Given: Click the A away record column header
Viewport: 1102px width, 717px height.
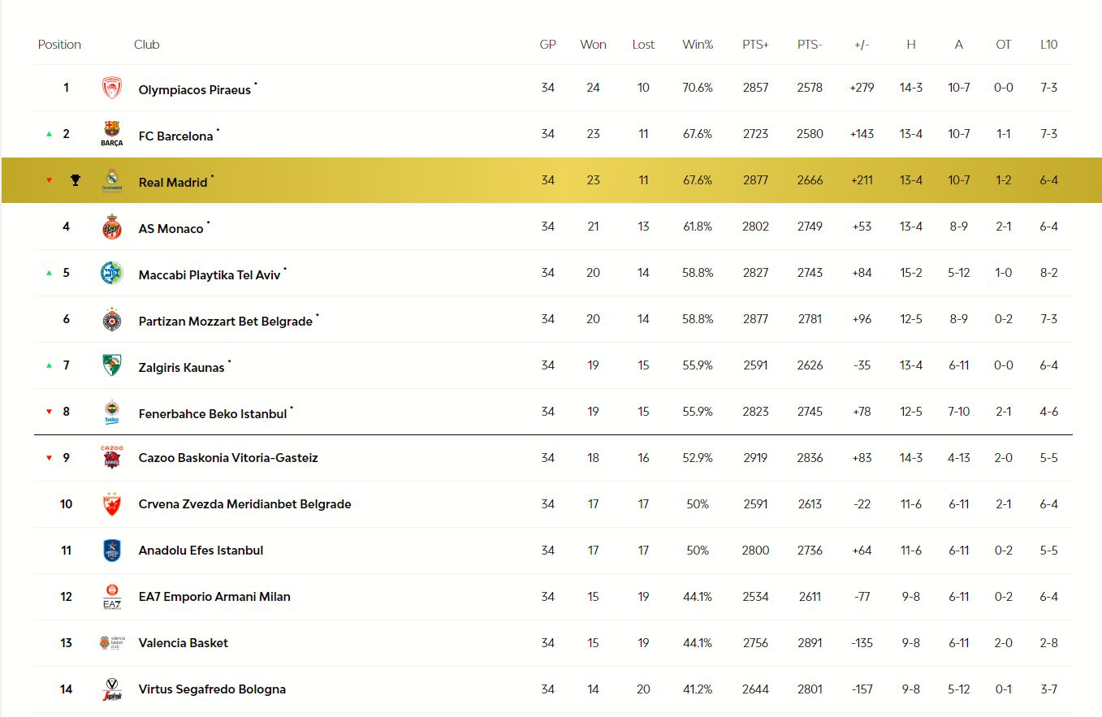Looking at the screenshot, I should pyautogui.click(x=959, y=45).
